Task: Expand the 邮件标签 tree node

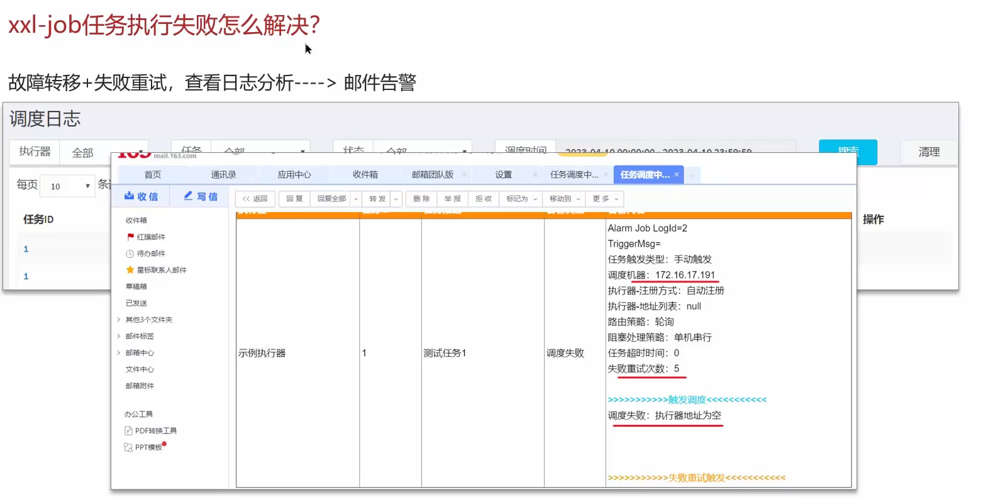Action: [119, 336]
